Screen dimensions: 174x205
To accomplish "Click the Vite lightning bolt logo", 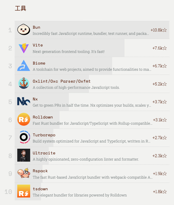I will tap(24, 48).
